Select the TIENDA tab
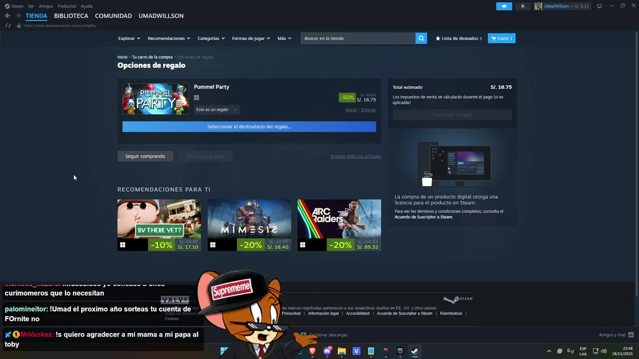 click(x=36, y=16)
